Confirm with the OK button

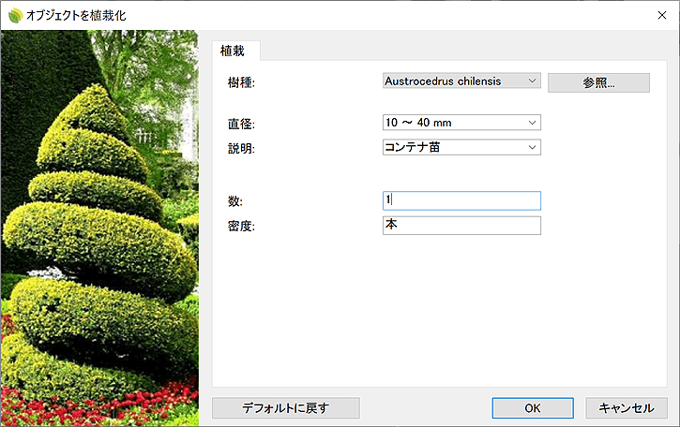click(533, 408)
